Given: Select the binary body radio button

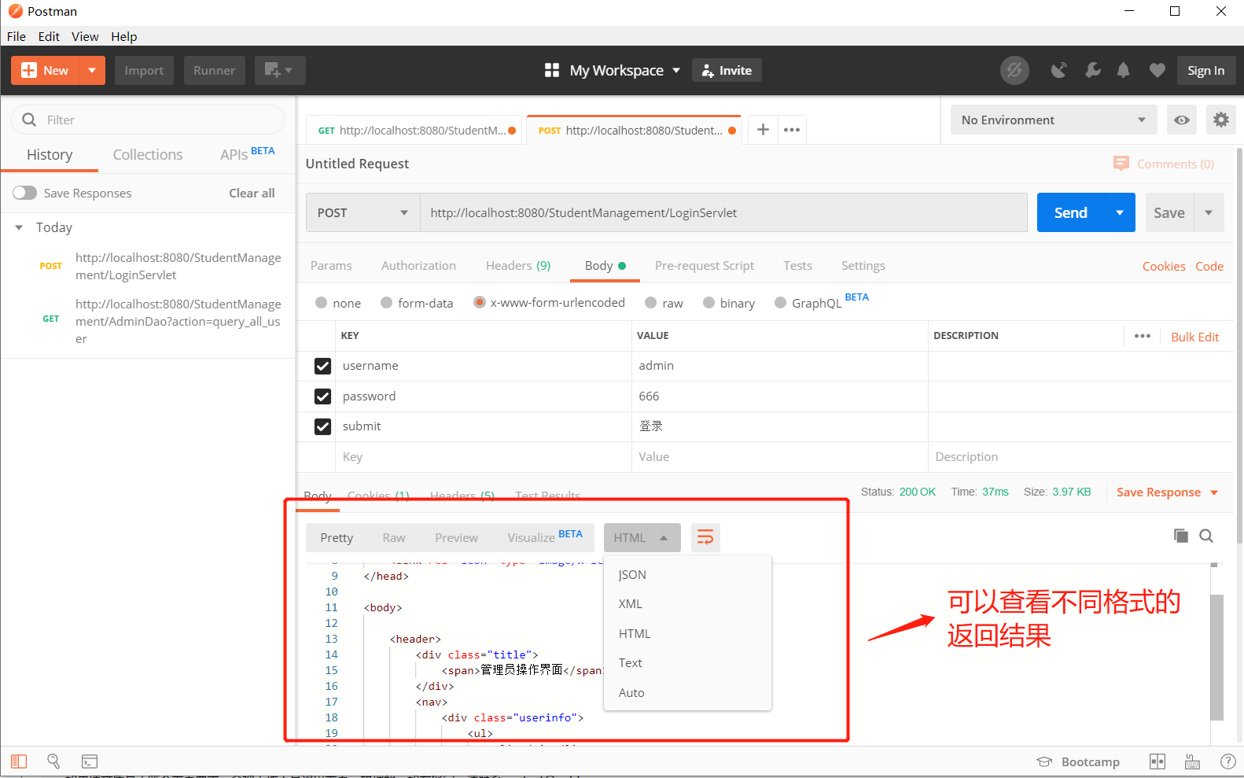Looking at the screenshot, I should coord(708,303).
